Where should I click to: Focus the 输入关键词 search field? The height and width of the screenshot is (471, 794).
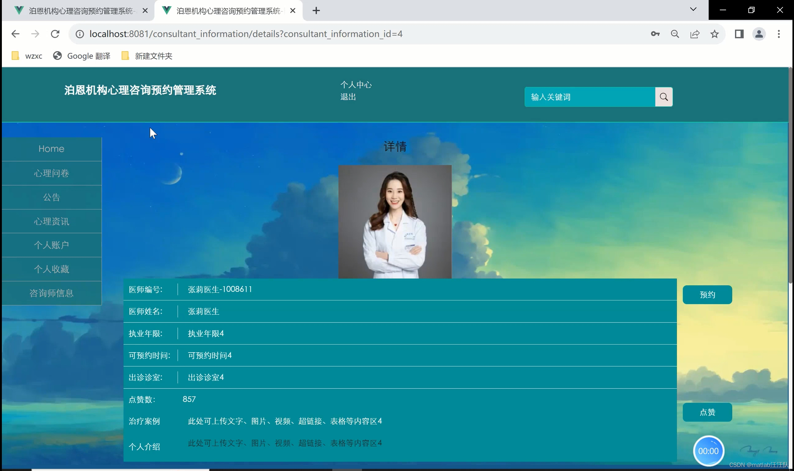click(590, 97)
